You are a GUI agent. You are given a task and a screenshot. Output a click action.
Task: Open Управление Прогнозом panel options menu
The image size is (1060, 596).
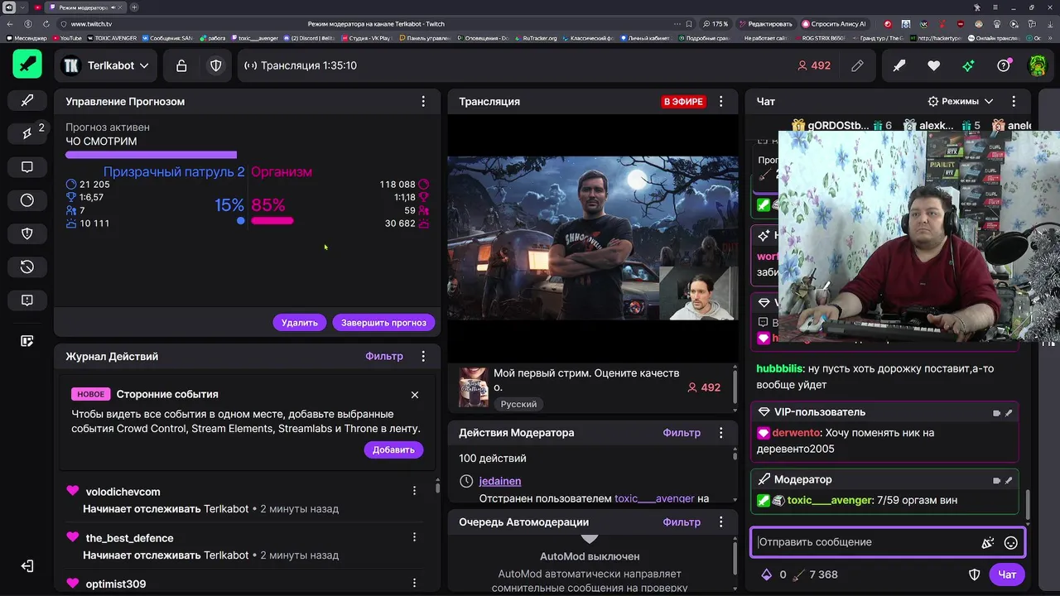pos(423,101)
